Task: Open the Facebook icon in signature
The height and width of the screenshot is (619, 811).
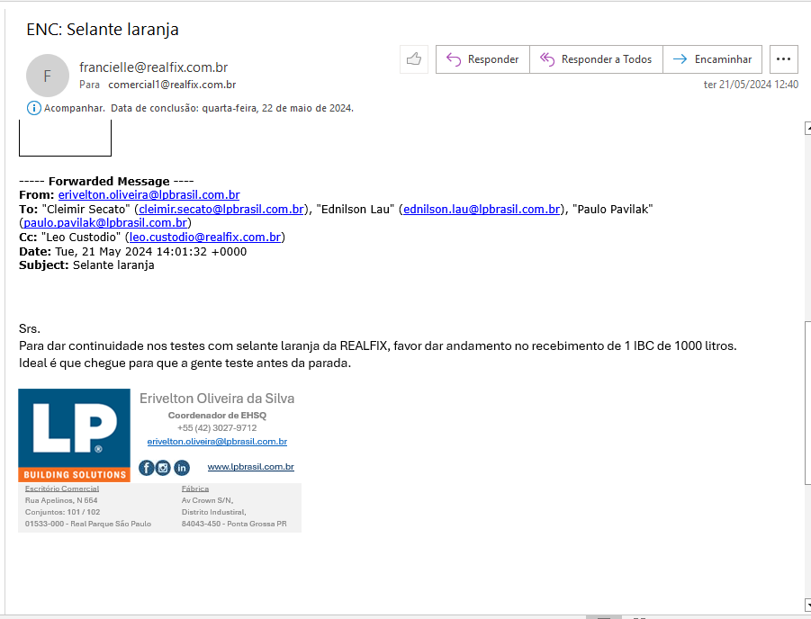Action: pyautogui.click(x=147, y=467)
